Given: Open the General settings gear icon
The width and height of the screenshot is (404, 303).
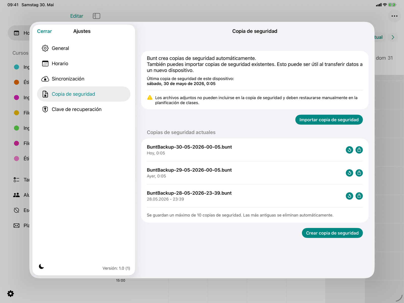Looking at the screenshot, I should click(45, 48).
